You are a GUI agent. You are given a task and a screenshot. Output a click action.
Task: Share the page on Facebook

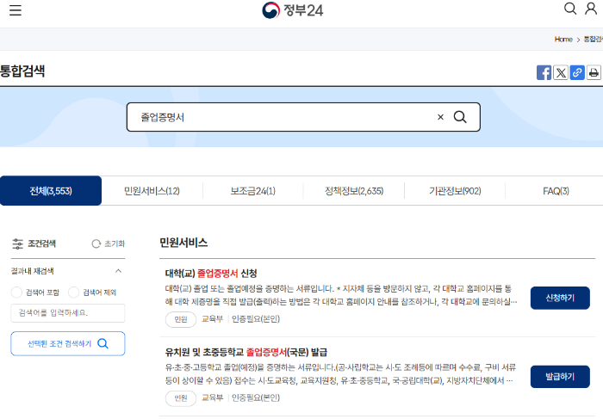544,72
